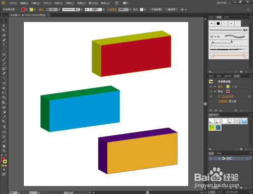Open the Effect menu
253x194 pixels.
pos(70,3)
